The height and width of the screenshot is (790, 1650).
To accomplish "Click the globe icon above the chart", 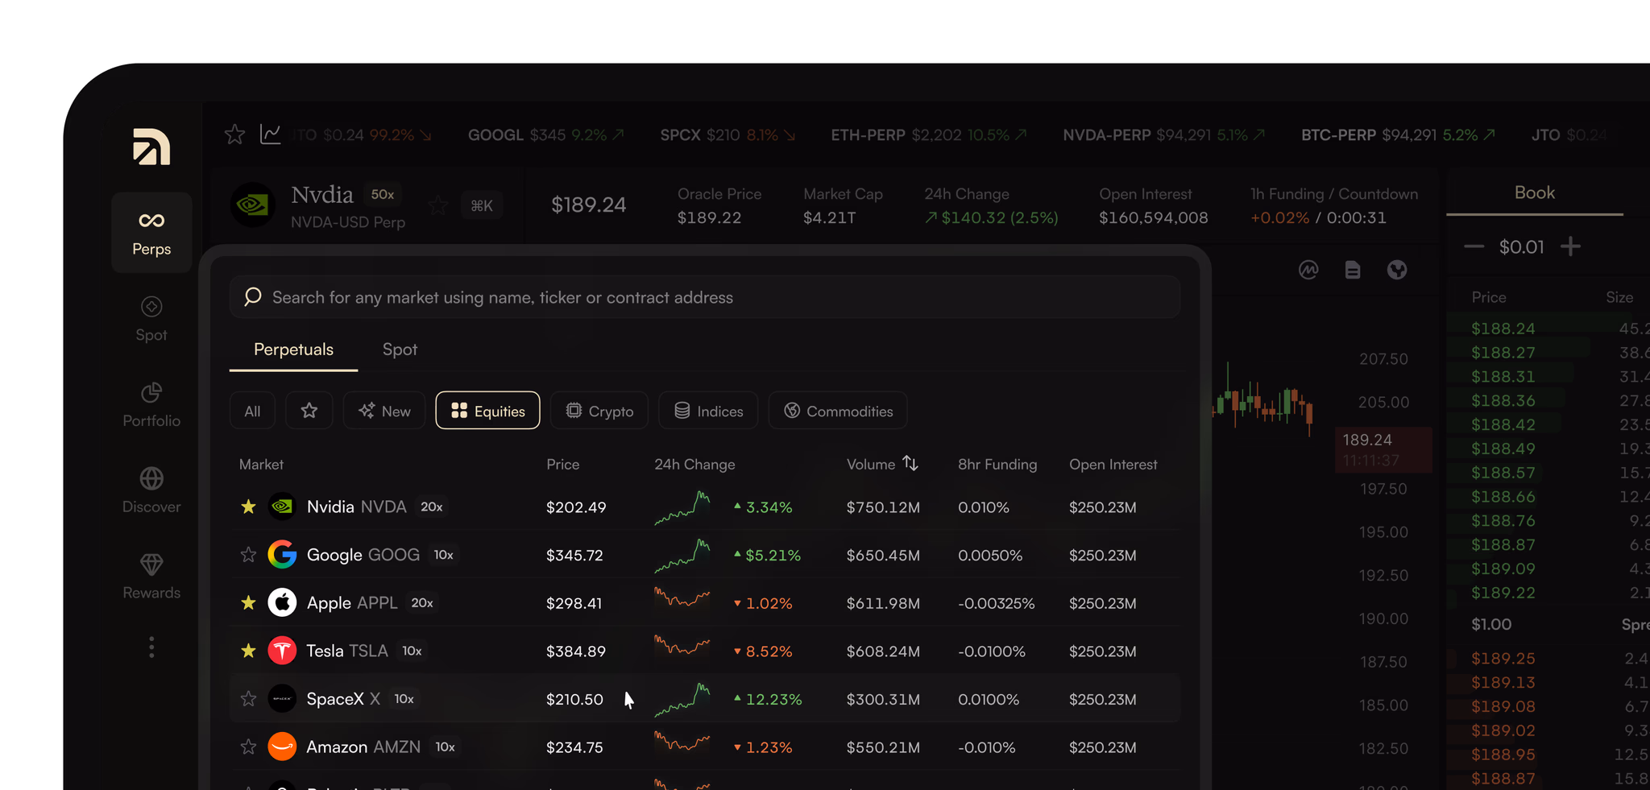I will [x=1397, y=270].
